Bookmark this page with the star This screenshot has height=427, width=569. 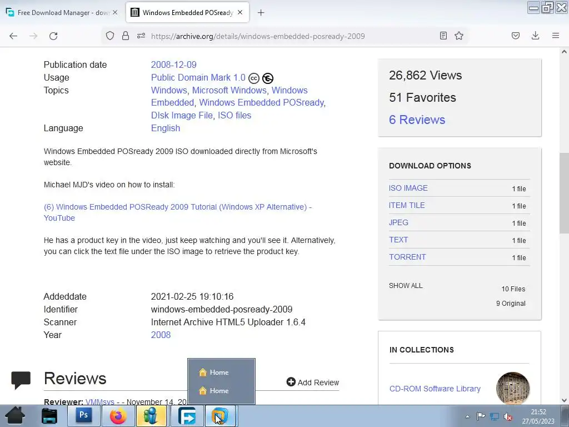coord(459,36)
